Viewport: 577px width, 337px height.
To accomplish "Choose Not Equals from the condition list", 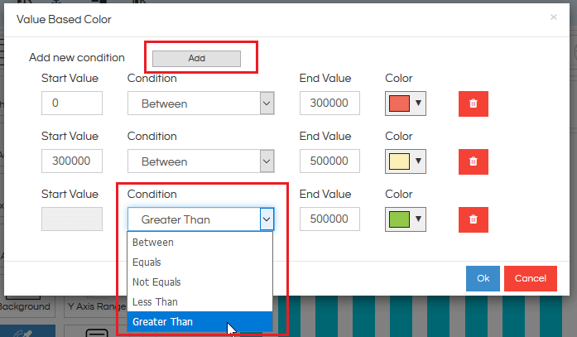I will coord(200,282).
